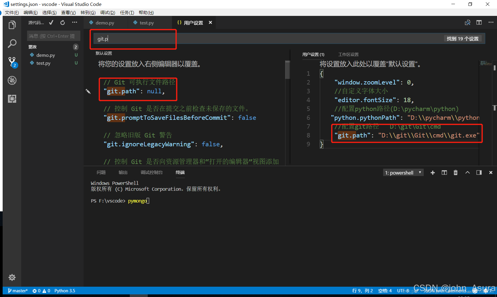Click the user git.path exe setting line

tap(407, 135)
